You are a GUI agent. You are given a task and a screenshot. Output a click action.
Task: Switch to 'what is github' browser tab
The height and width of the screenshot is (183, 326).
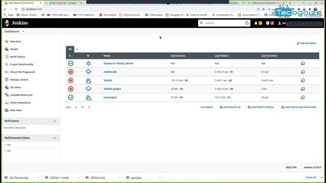(63, 3)
